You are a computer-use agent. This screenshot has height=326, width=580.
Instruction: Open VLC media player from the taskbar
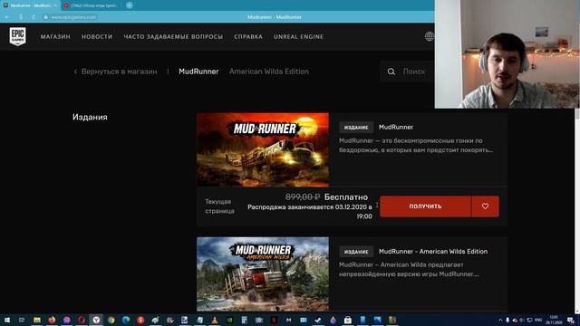coord(215,320)
